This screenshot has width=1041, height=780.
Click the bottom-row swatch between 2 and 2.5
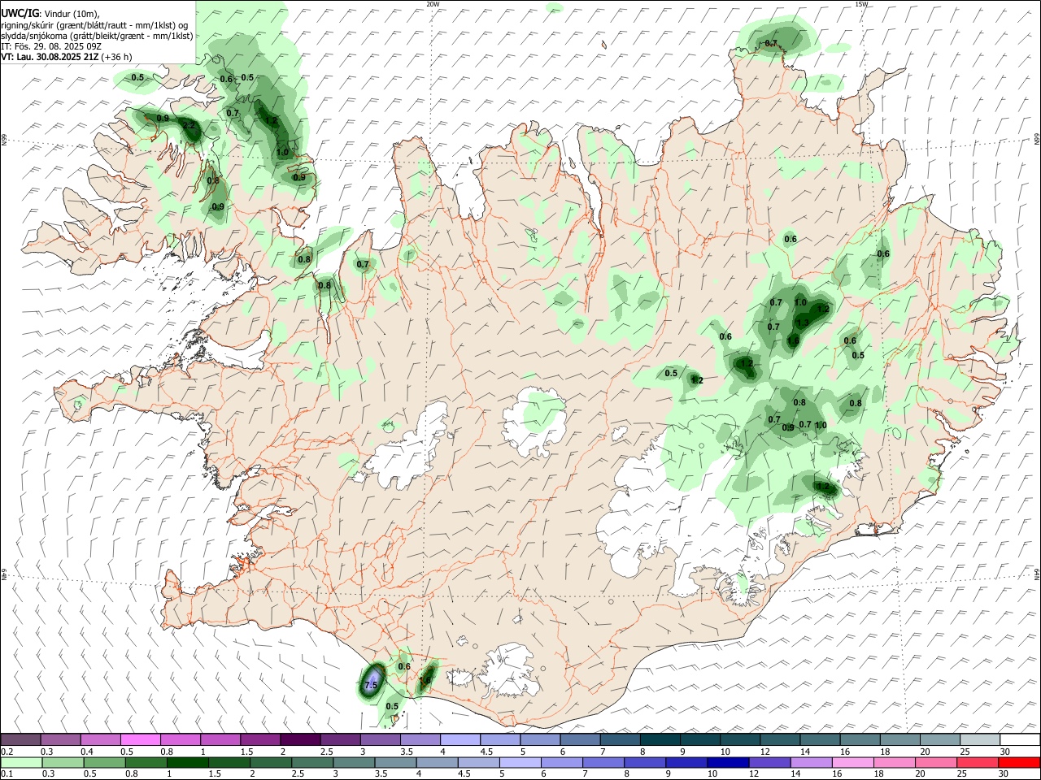pyautogui.click(x=270, y=762)
